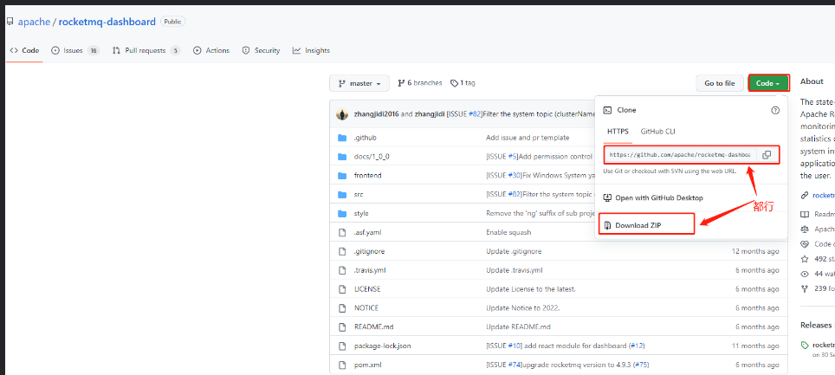Open the 'Enable squash' commit message
Viewport: 835px width, 375px height.
508,232
